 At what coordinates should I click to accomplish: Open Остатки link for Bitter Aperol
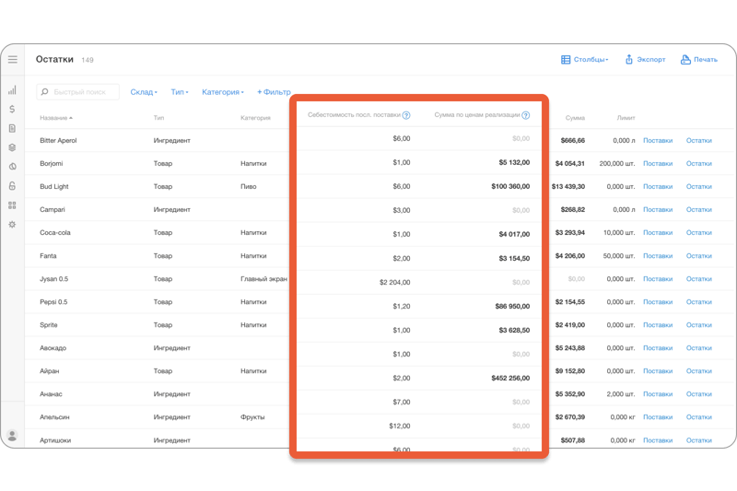(x=699, y=141)
